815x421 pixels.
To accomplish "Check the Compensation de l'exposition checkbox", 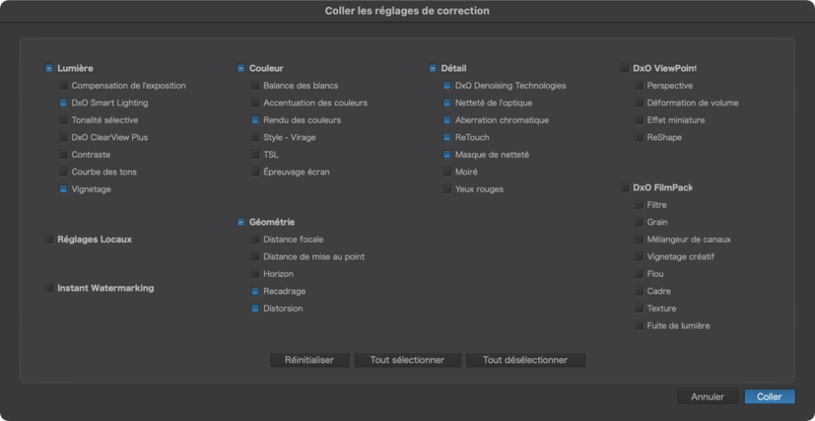I will tap(64, 86).
